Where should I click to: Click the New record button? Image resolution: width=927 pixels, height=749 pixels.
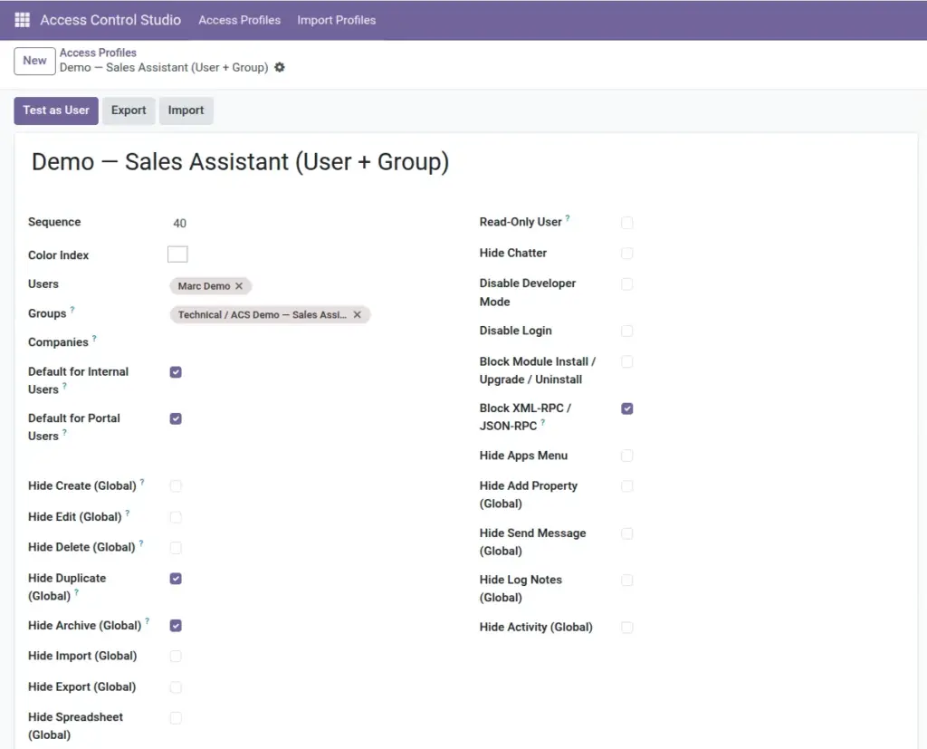(35, 61)
